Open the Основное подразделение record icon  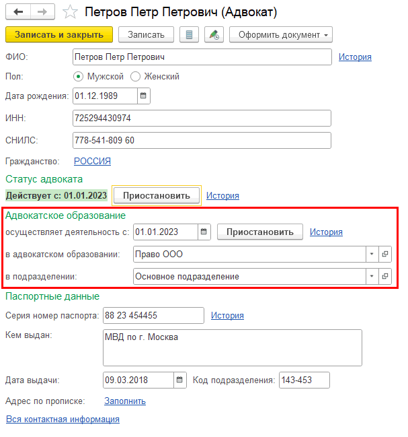385,276
